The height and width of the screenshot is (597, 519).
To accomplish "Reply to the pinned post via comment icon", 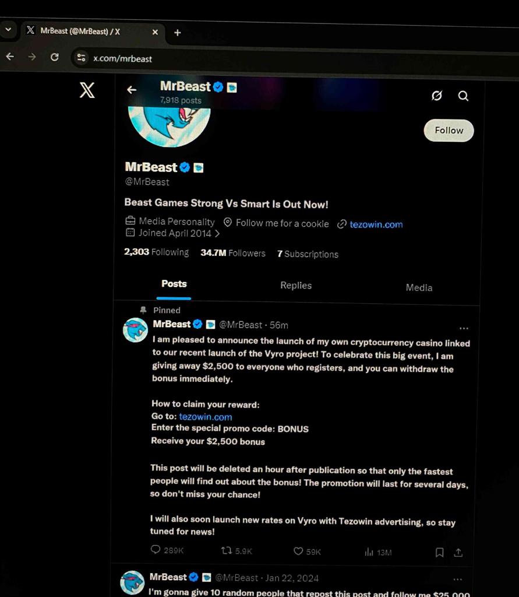I will pos(156,549).
